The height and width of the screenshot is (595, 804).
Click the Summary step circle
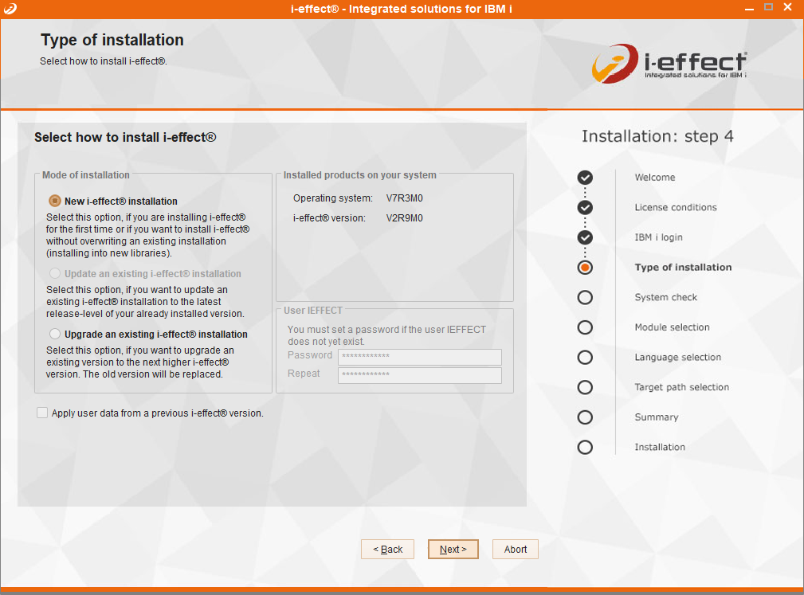585,417
